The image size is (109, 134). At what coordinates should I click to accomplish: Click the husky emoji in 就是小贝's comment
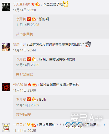click(88, 44)
